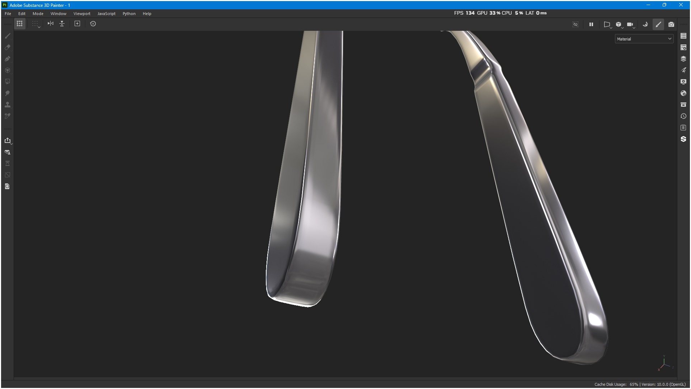
Task: Open the Shelf assets box icon
Action: click(x=683, y=105)
